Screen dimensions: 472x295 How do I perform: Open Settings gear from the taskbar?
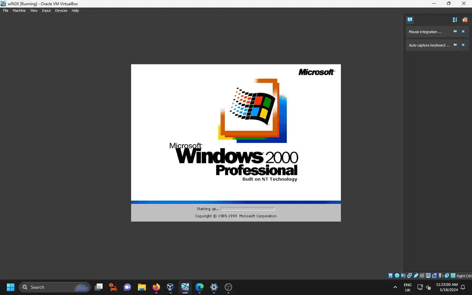pyautogui.click(x=214, y=287)
